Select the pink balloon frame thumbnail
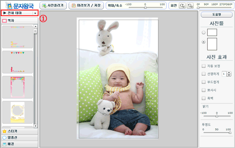The height and width of the screenshot is (148, 235). pos(18,87)
